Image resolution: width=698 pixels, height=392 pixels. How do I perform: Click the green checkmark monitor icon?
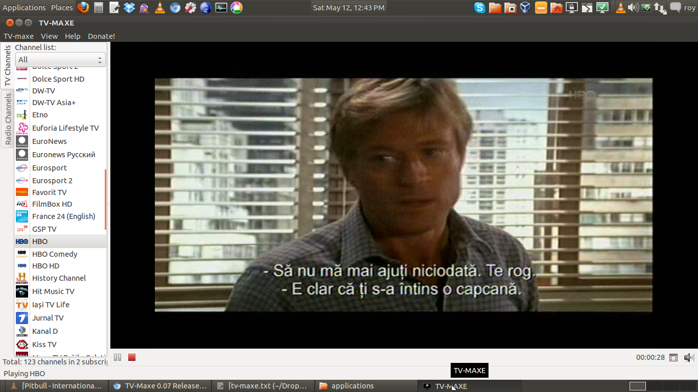(x=602, y=8)
